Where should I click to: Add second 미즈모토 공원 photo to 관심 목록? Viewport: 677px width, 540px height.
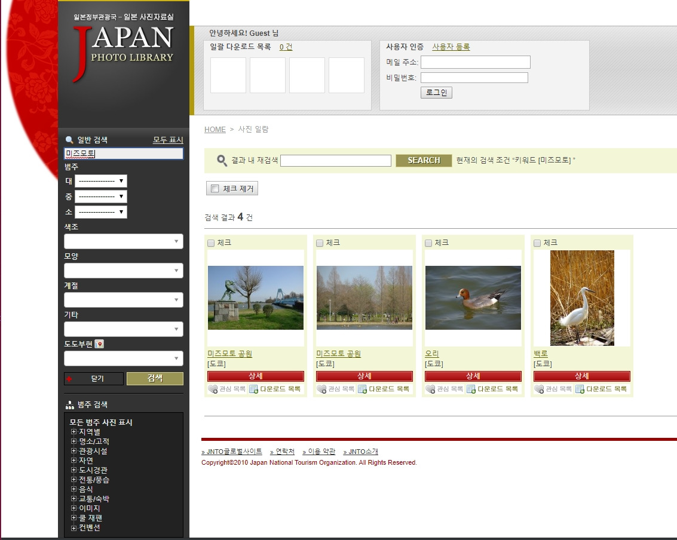[x=336, y=389]
